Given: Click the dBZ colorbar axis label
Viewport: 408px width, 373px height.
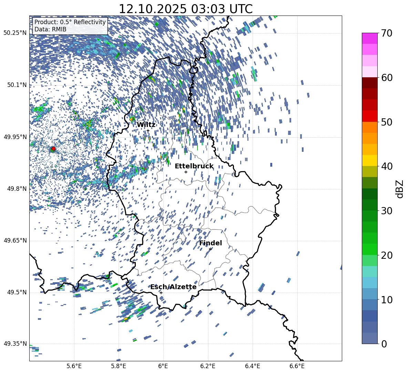Looking at the screenshot, I should pos(400,189).
